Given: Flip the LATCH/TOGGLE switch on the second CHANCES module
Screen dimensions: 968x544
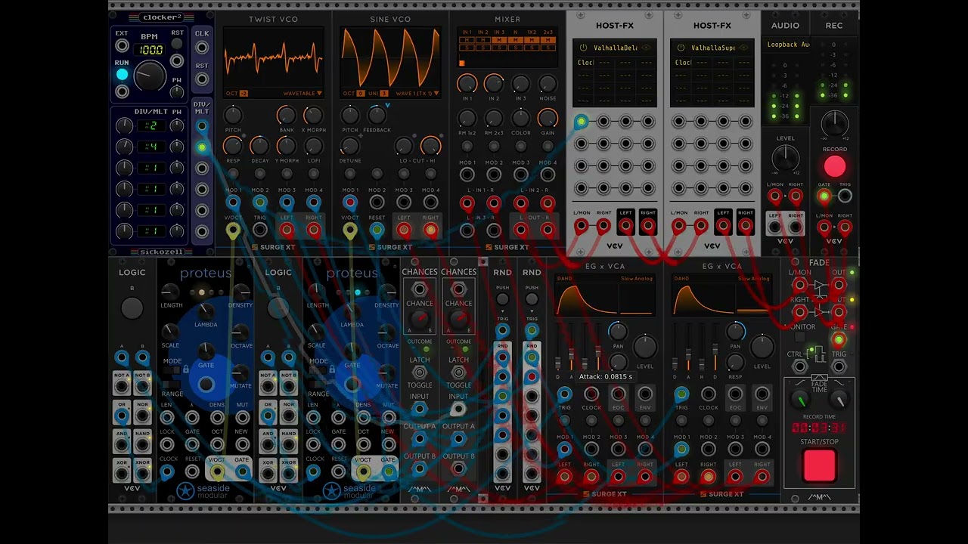Looking at the screenshot, I should click(x=458, y=372).
